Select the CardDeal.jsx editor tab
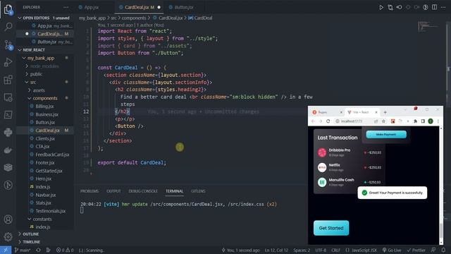The image size is (451, 254). (x=140, y=7)
